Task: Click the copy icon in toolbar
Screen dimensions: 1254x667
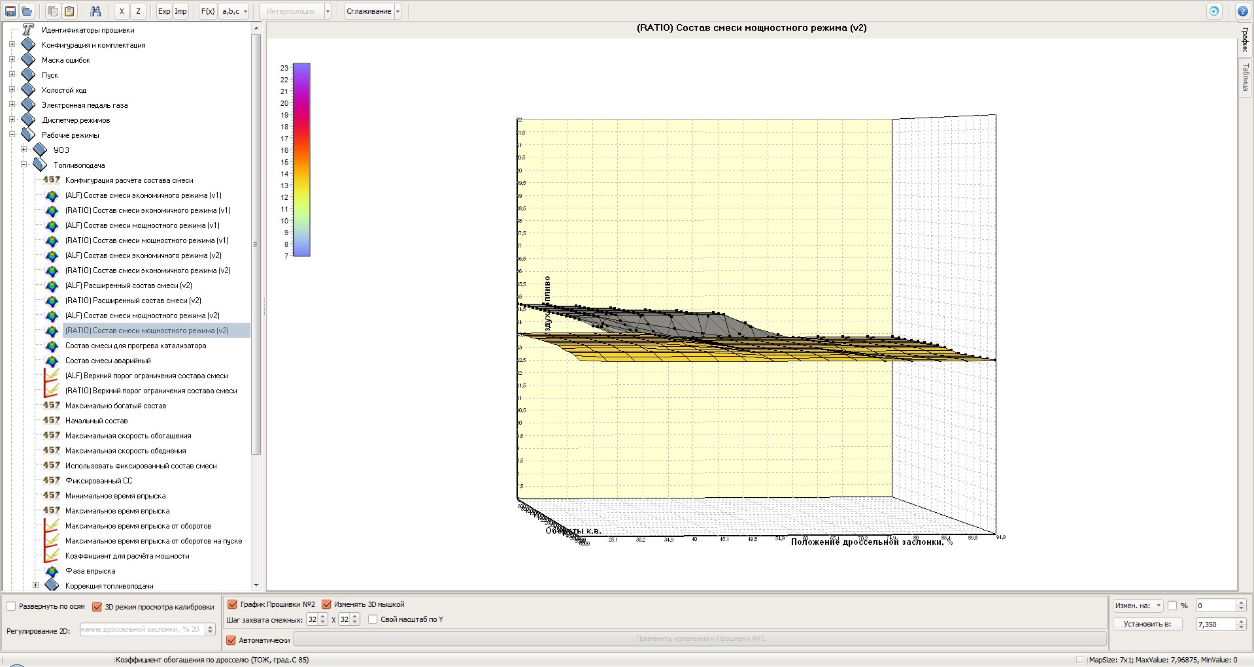Action: tap(53, 11)
